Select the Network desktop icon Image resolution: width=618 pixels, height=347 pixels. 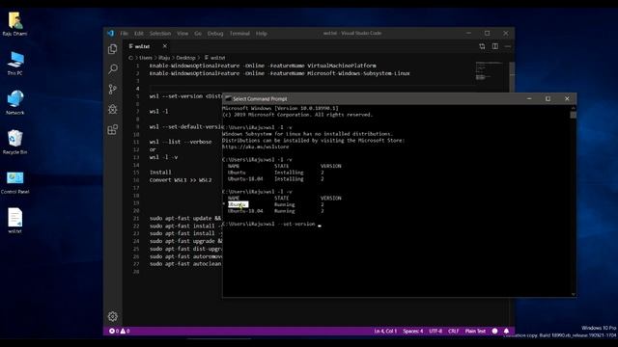coord(15,103)
